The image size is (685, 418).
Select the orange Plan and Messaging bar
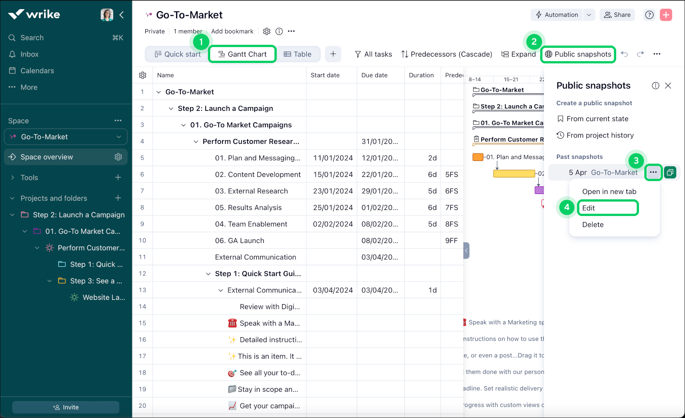point(478,157)
